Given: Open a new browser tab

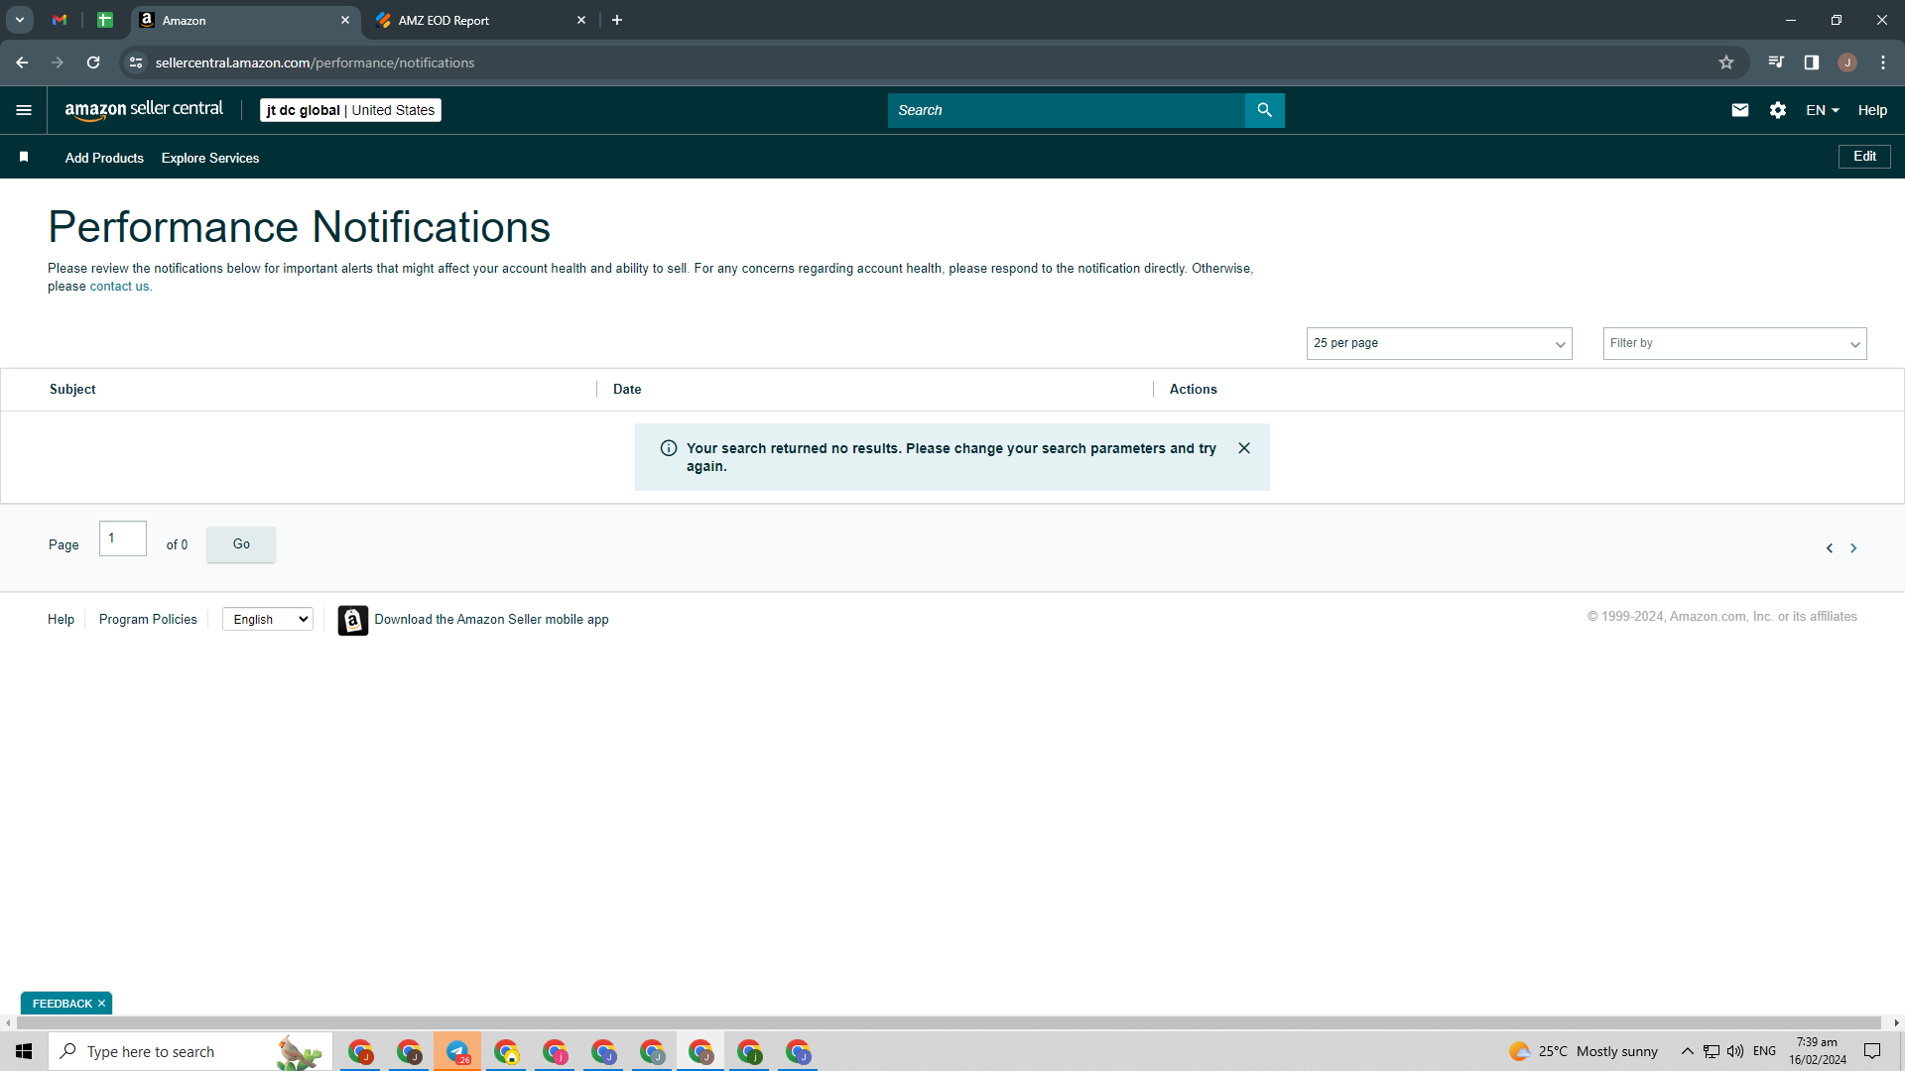Looking at the screenshot, I should point(617,20).
